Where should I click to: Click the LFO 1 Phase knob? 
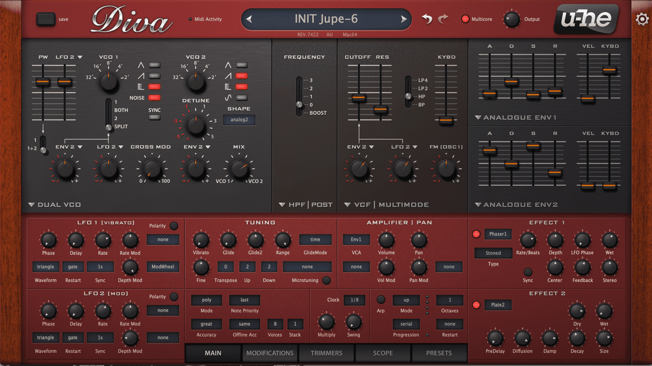pyautogui.click(x=49, y=240)
